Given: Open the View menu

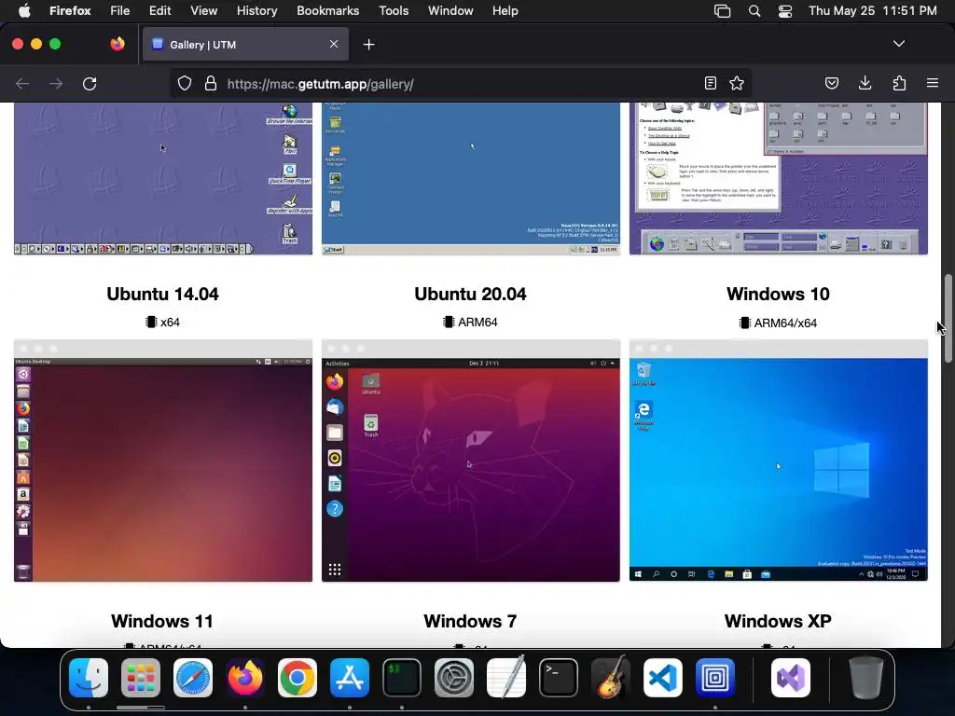Looking at the screenshot, I should pos(204,11).
